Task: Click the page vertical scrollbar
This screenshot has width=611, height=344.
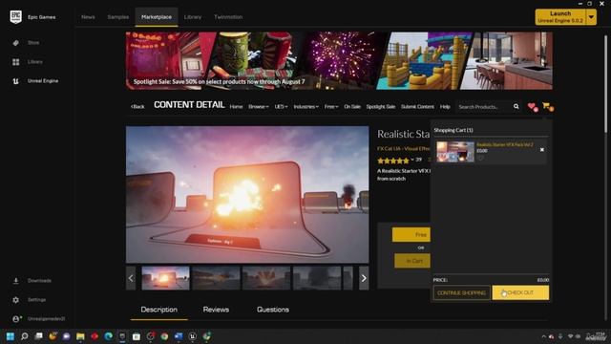Action: click(605, 84)
